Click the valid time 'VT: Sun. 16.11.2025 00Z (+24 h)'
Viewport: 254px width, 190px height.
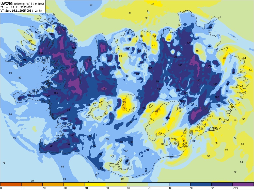21,11
